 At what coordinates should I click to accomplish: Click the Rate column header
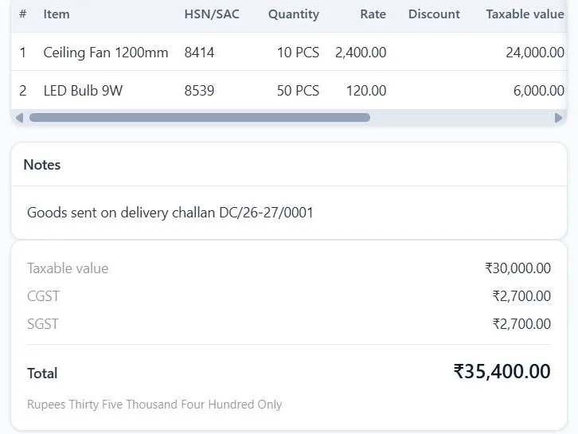[x=373, y=14]
